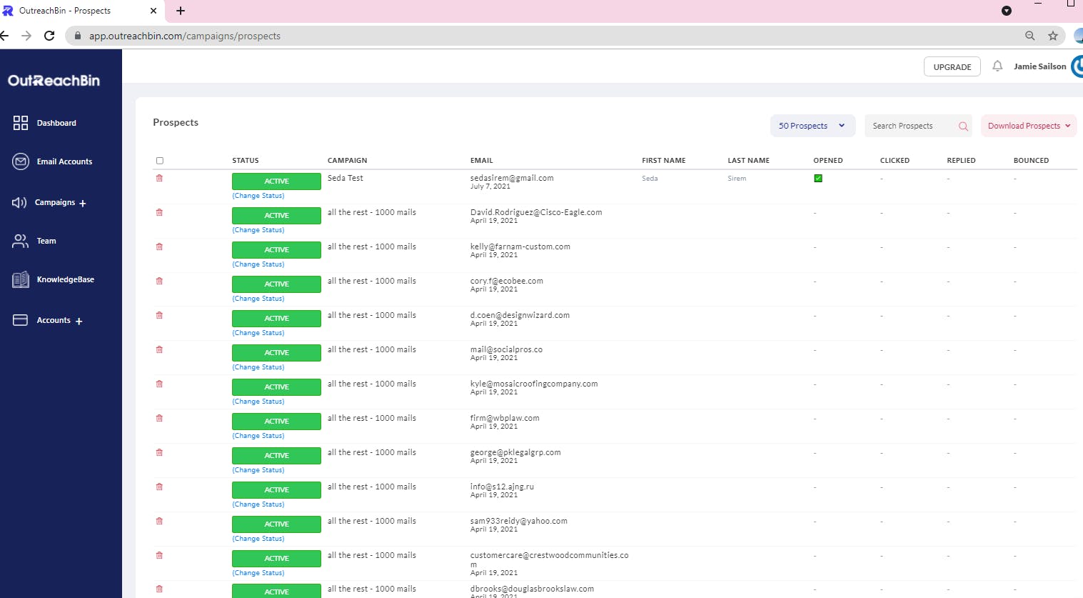
Task: Open KnowledgeBase from the sidebar
Action: (x=65, y=279)
